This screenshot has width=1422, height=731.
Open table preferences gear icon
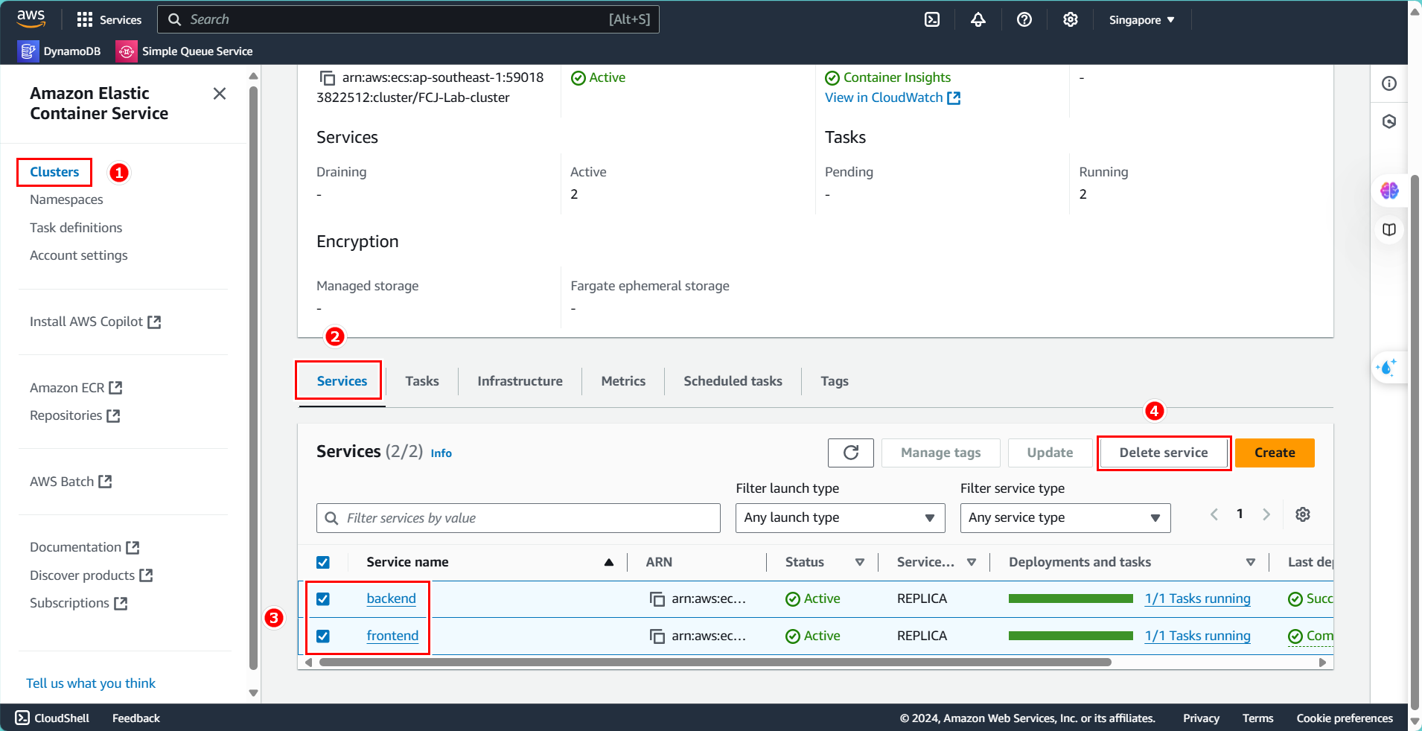tap(1303, 514)
